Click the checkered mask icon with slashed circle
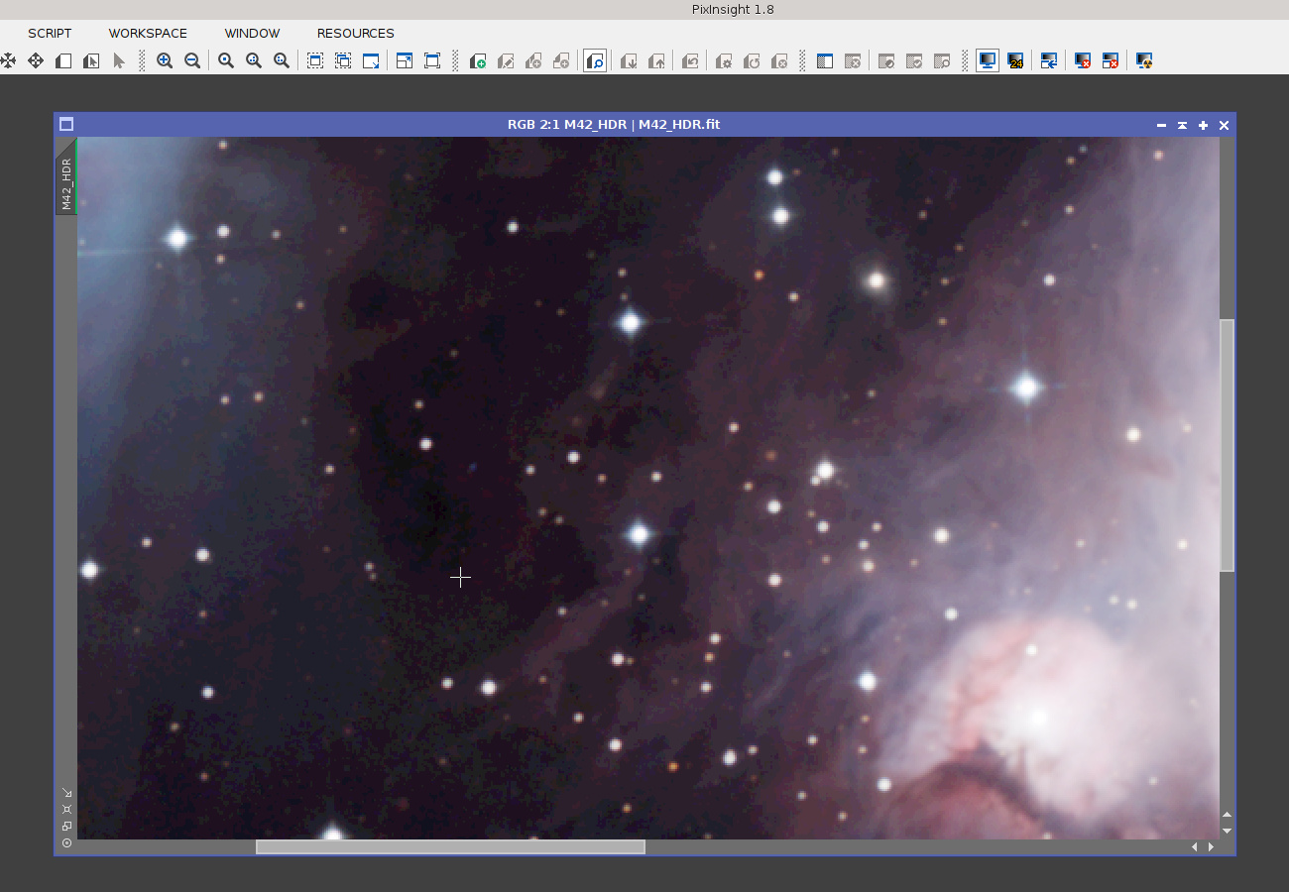Screen dimensions: 1289x892 tap(886, 60)
